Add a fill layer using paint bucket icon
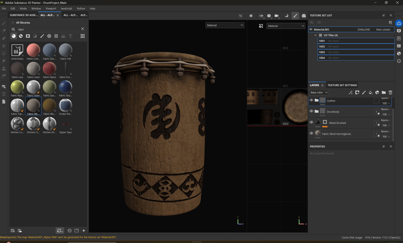This screenshot has width=403, height=243. (371, 92)
